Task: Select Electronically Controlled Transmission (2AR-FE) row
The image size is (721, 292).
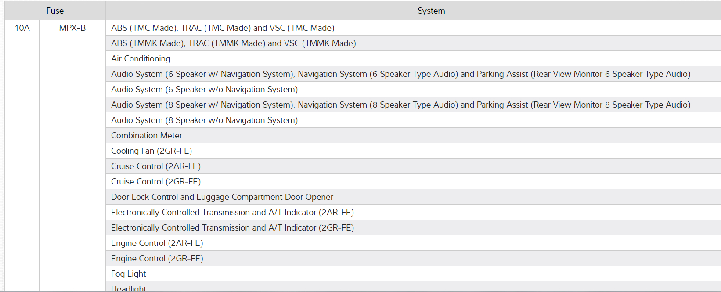Action: click(232, 212)
